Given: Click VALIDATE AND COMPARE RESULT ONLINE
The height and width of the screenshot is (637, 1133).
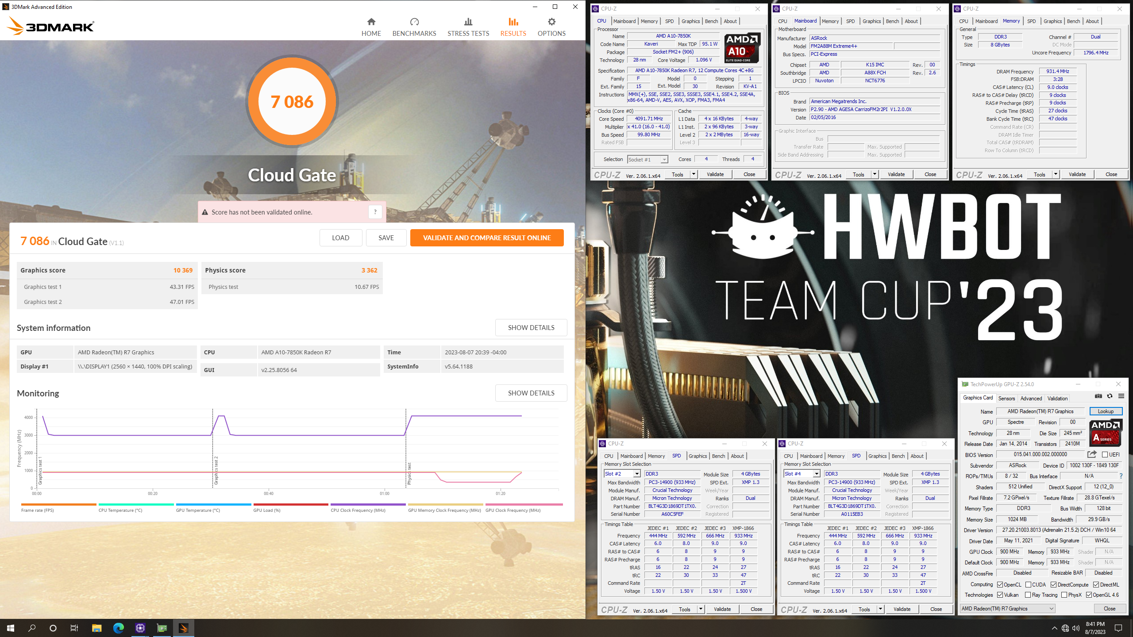Looking at the screenshot, I should tap(487, 238).
